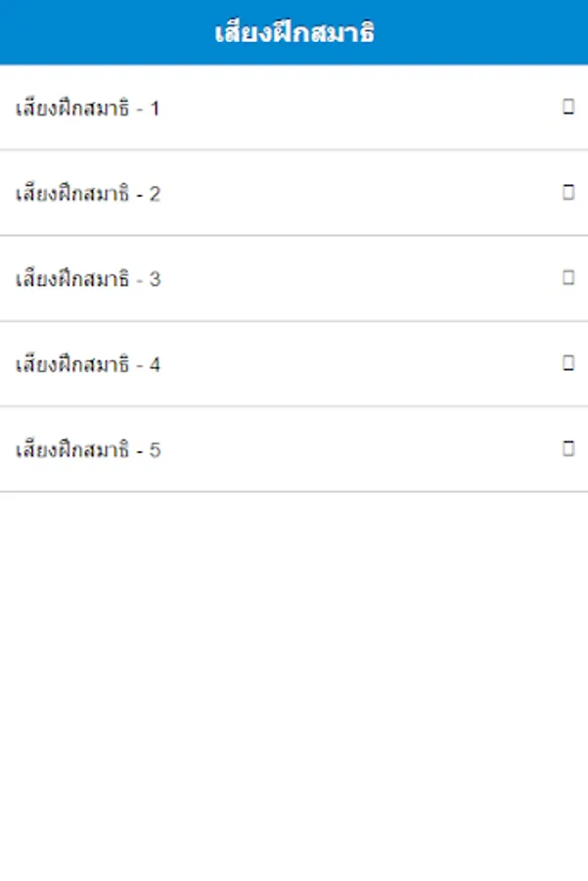Image resolution: width=588 pixels, height=881 pixels.
Task: Click the number 1 in first entry
Action: (x=155, y=109)
